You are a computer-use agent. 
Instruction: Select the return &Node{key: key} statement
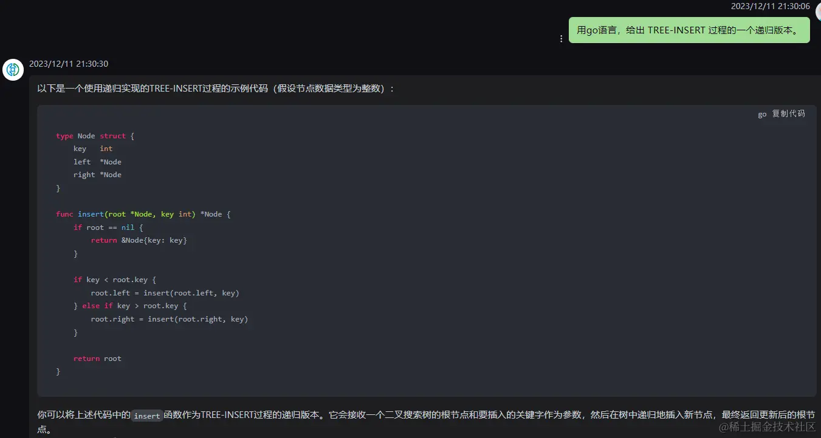point(139,240)
